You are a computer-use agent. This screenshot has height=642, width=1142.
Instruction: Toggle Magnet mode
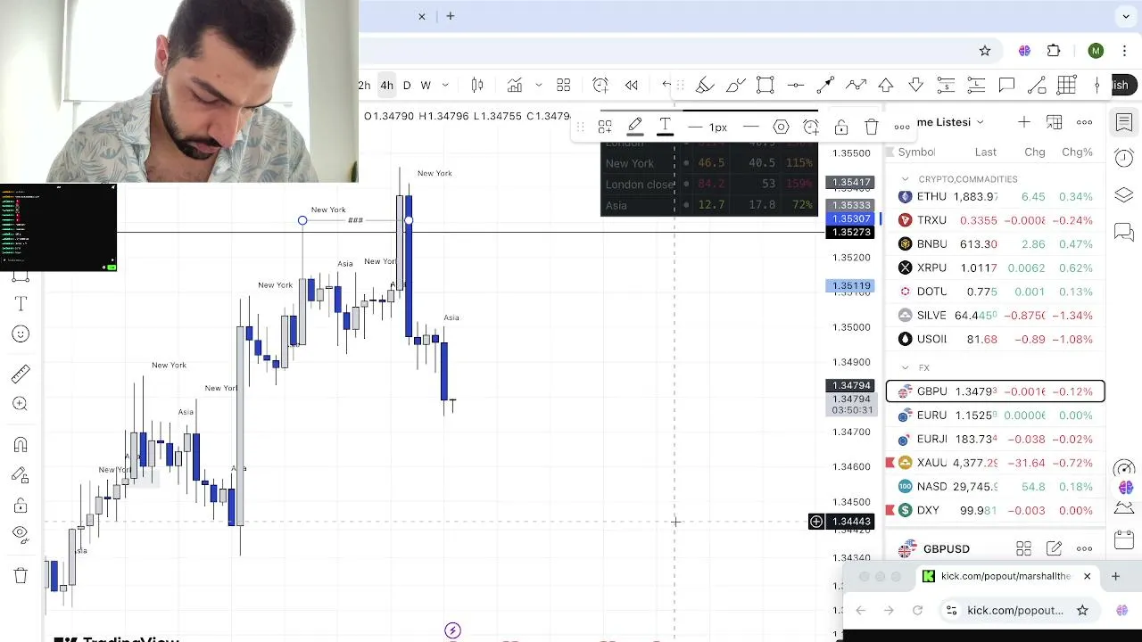coord(21,445)
